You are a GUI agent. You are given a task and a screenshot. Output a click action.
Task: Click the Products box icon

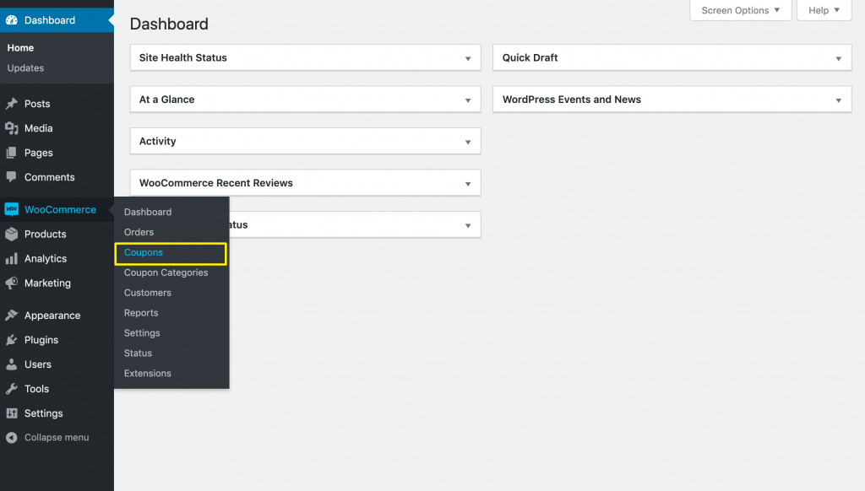pyautogui.click(x=12, y=235)
